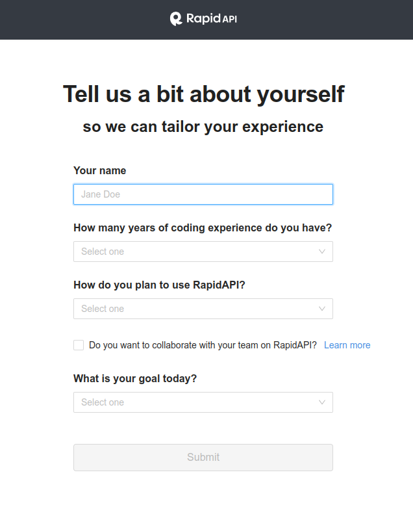Expand the "What is your goal today" dropdown
This screenshot has width=413, height=531.
tap(195, 402)
